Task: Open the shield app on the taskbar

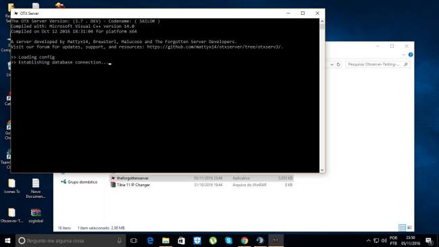Action: pos(197,240)
